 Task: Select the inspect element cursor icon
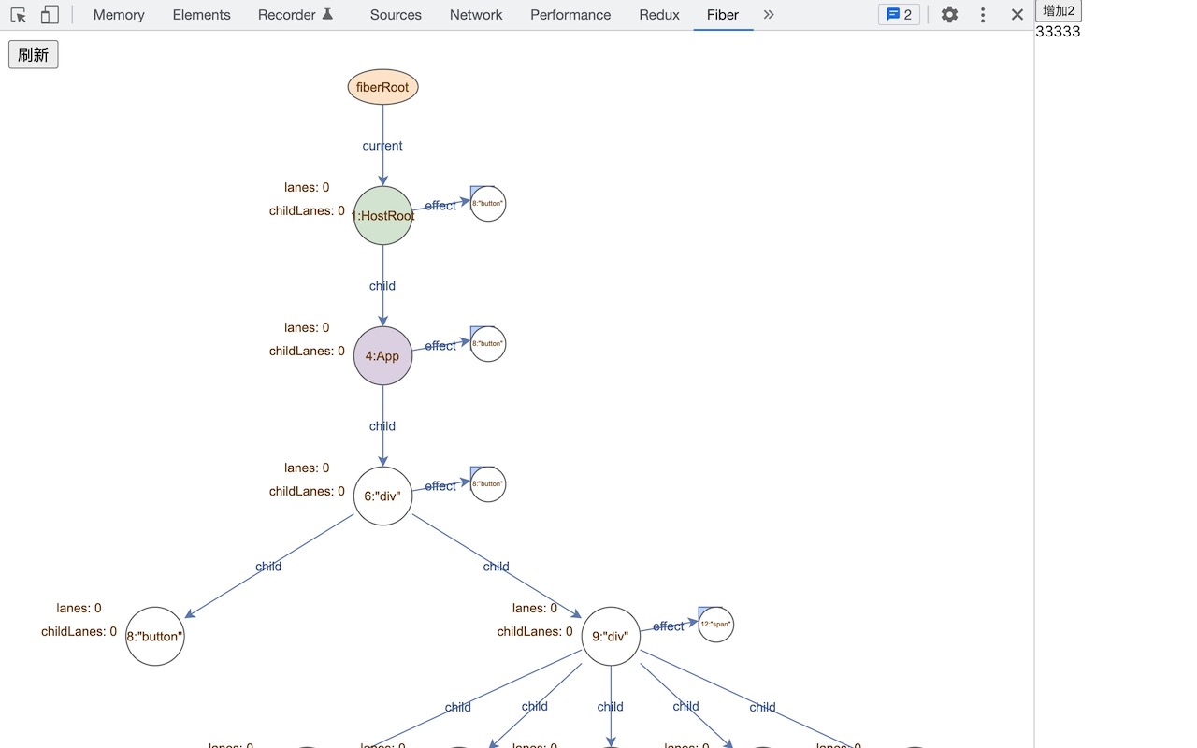[19, 14]
